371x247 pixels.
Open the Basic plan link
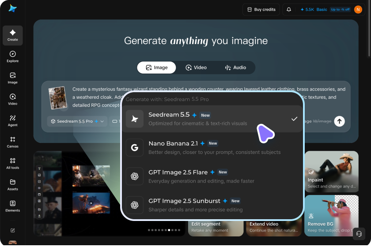[322, 9]
